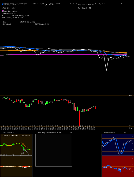Click the 'Stochastics & R SI' panel title
The width and height of the screenshot is (134, 177).
click(115, 132)
